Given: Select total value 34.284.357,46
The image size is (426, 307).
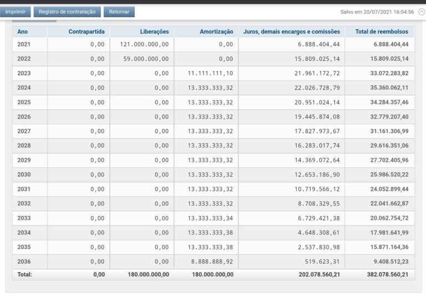Looking at the screenshot, I should 389,103.
